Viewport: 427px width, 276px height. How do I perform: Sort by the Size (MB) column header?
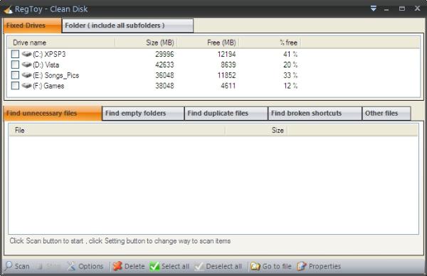coord(146,43)
